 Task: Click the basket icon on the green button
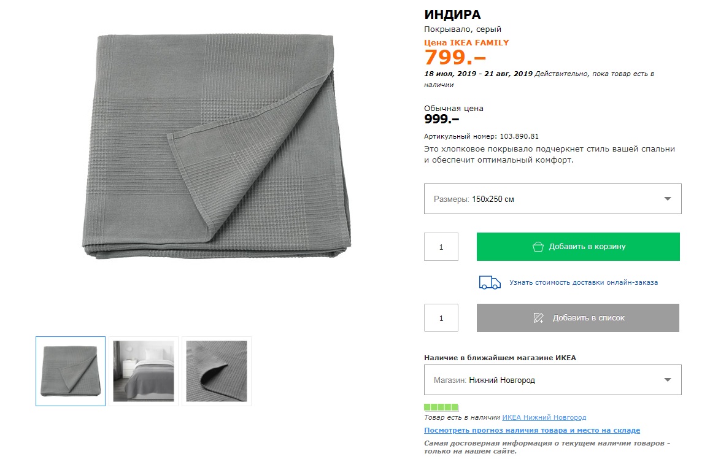[x=538, y=247]
